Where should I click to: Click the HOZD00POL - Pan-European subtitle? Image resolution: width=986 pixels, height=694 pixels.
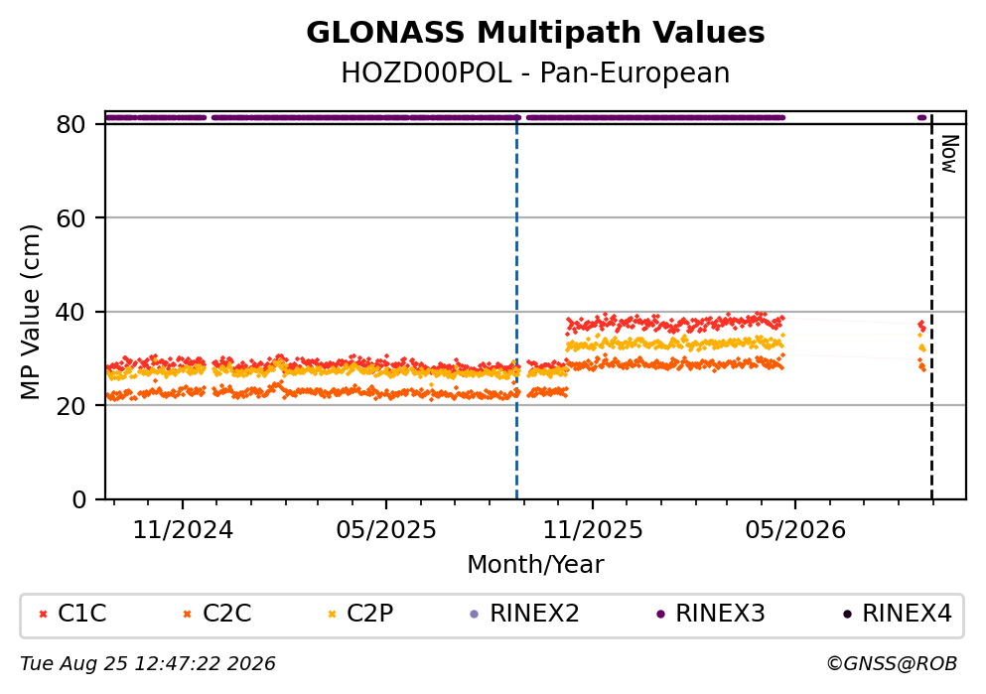pyautogui.click(x=535, y=72)
